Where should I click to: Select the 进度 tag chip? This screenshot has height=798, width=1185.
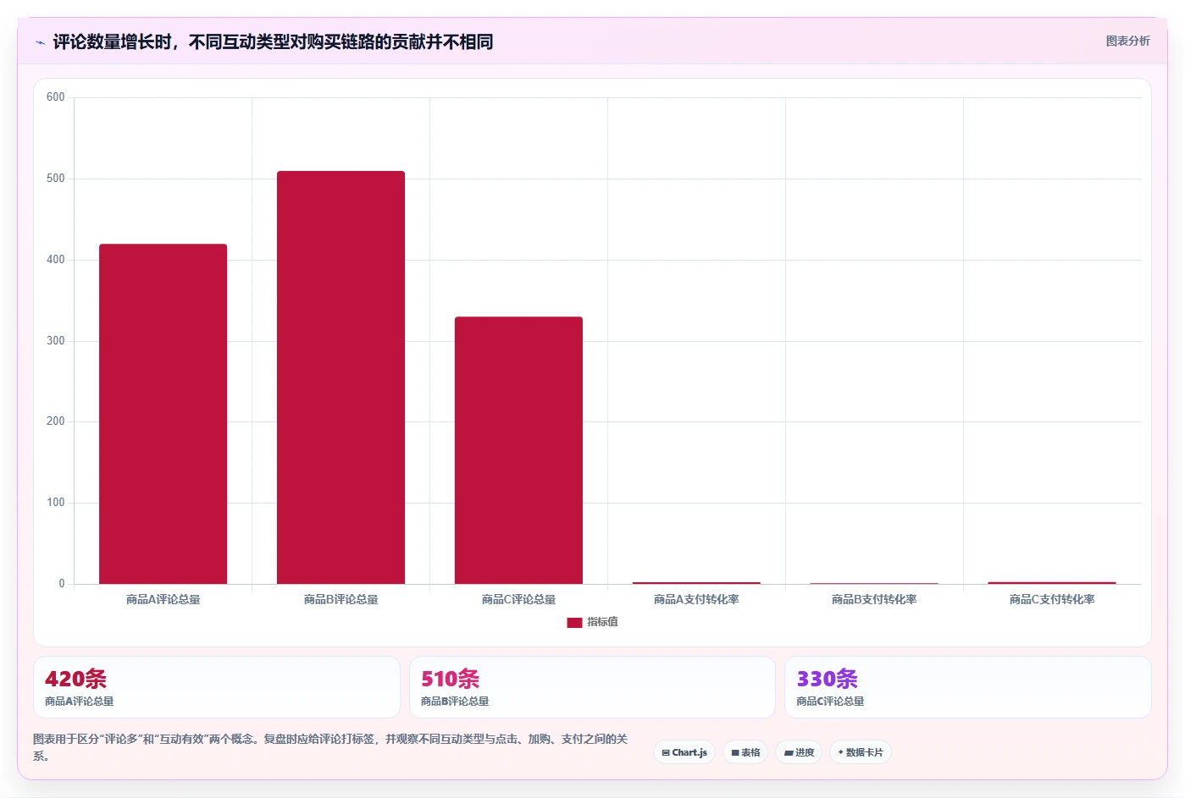[799, 752]
